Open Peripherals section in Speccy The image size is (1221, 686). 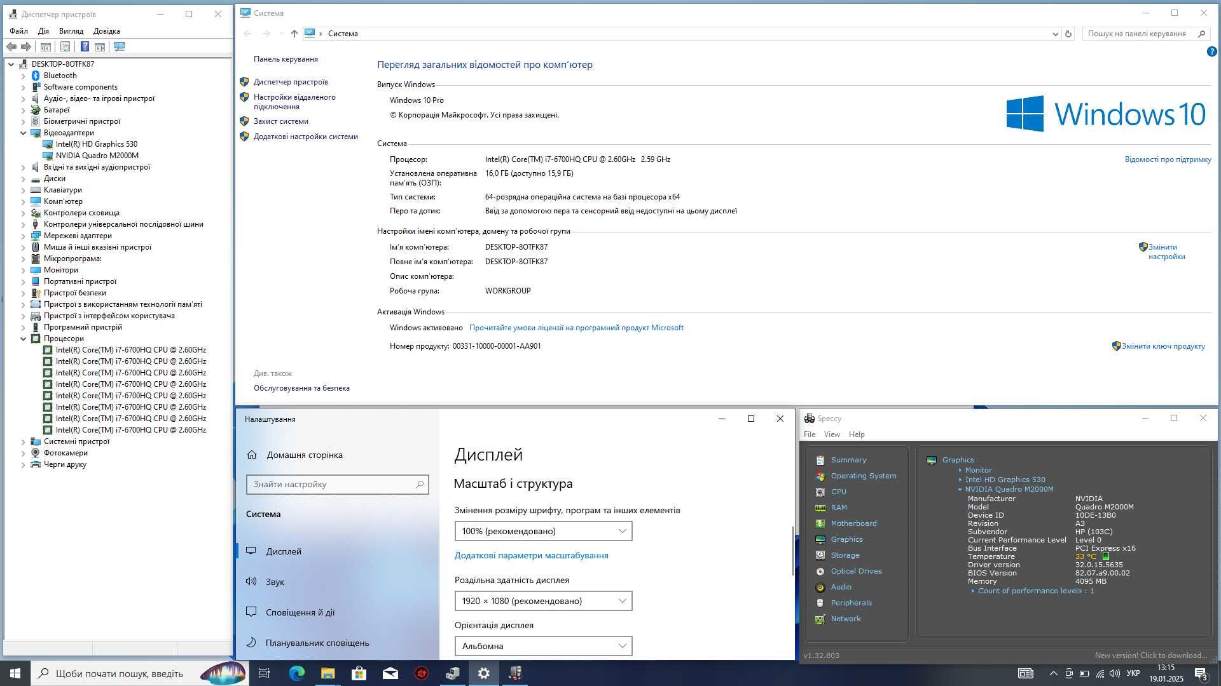click(x=851, y=603)
